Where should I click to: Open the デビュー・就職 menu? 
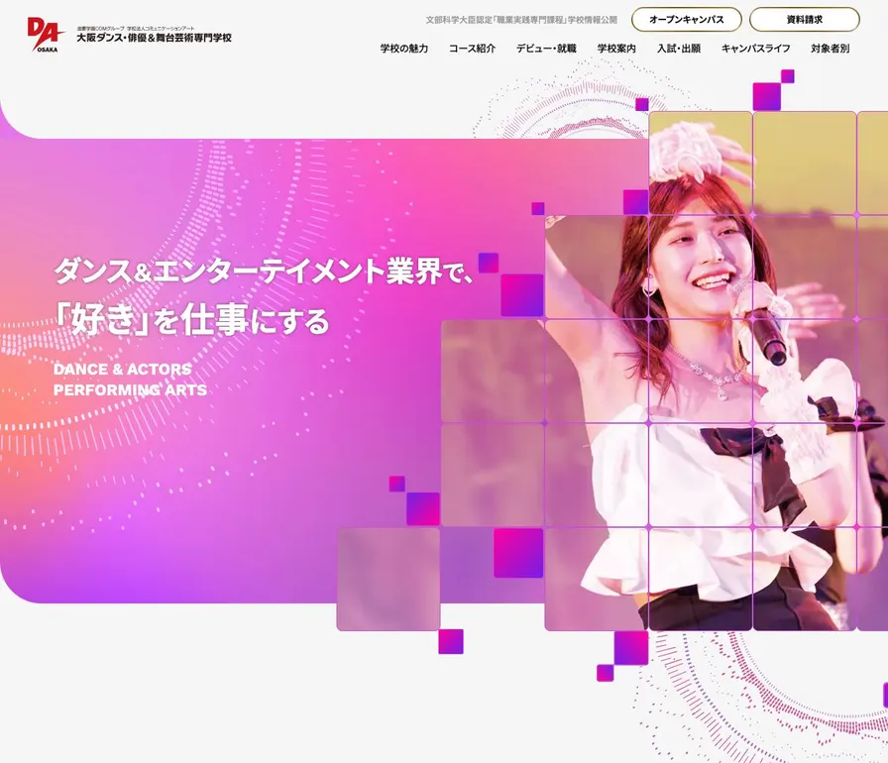point(546,49)
